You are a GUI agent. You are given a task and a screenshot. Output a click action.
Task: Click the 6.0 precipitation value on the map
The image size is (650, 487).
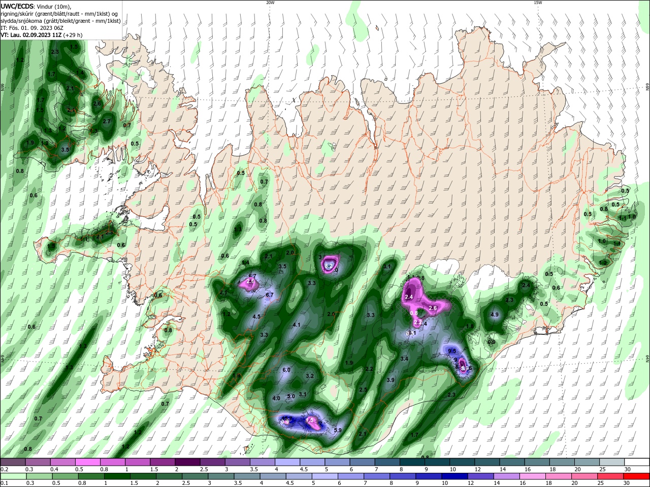[286, 370]
